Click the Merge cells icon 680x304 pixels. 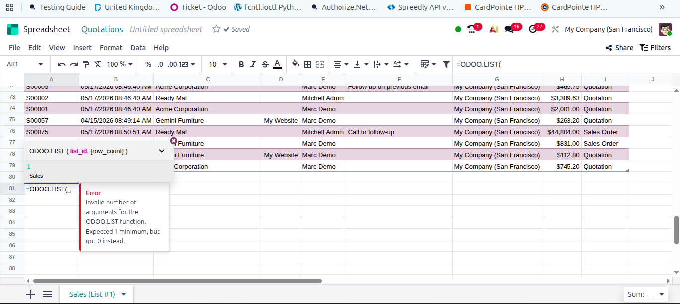(320, 64)
